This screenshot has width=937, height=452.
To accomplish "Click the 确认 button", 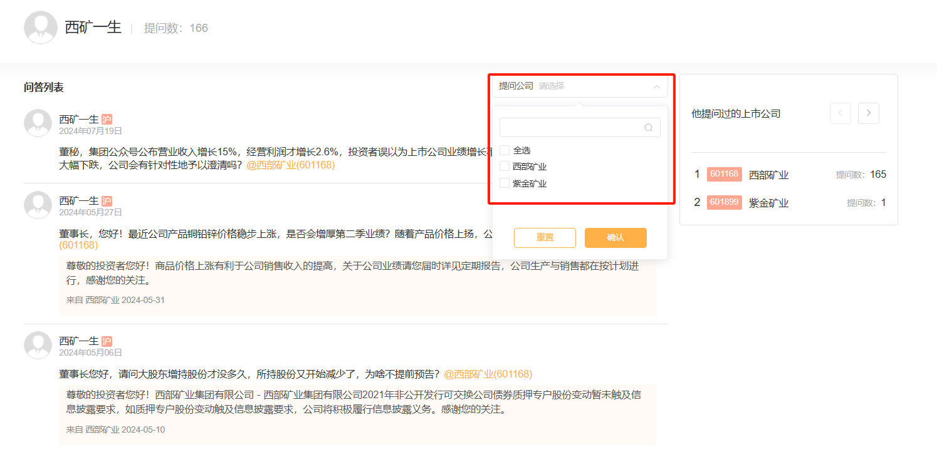I will point(615,238).
